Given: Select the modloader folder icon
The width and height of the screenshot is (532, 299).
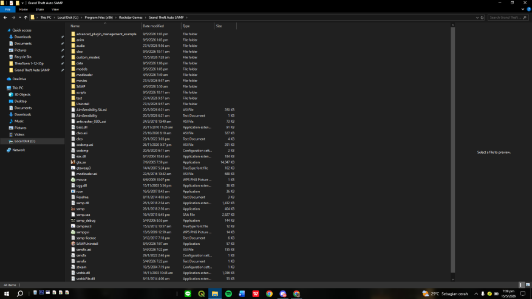Looking at the screenshot, I should [x=73, y=75].
